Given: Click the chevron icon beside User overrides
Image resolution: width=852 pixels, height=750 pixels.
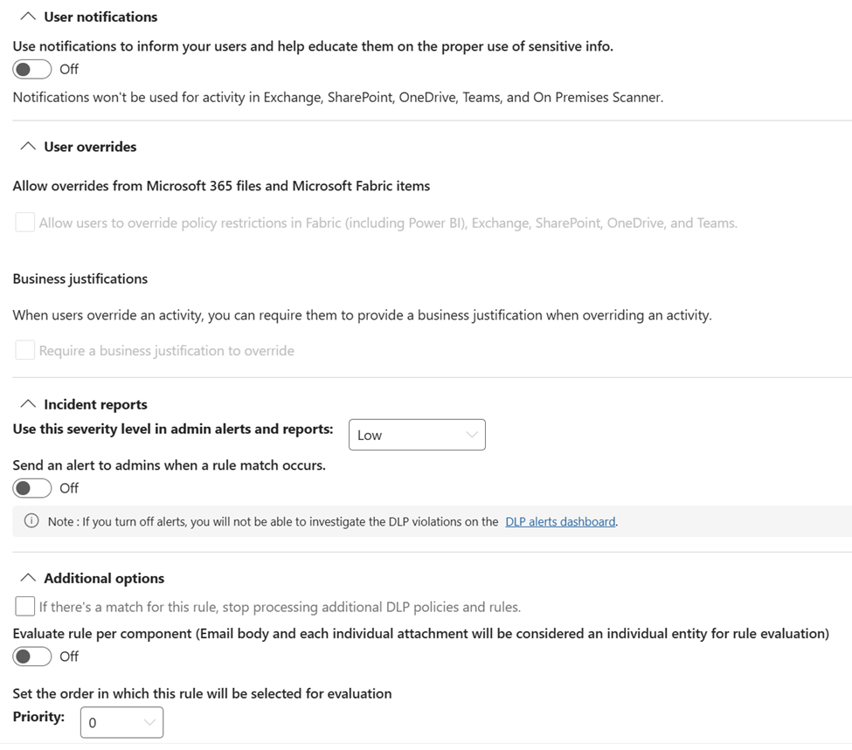Looking at the screenshot, I should pyautogui.click(x=28, y=147).
